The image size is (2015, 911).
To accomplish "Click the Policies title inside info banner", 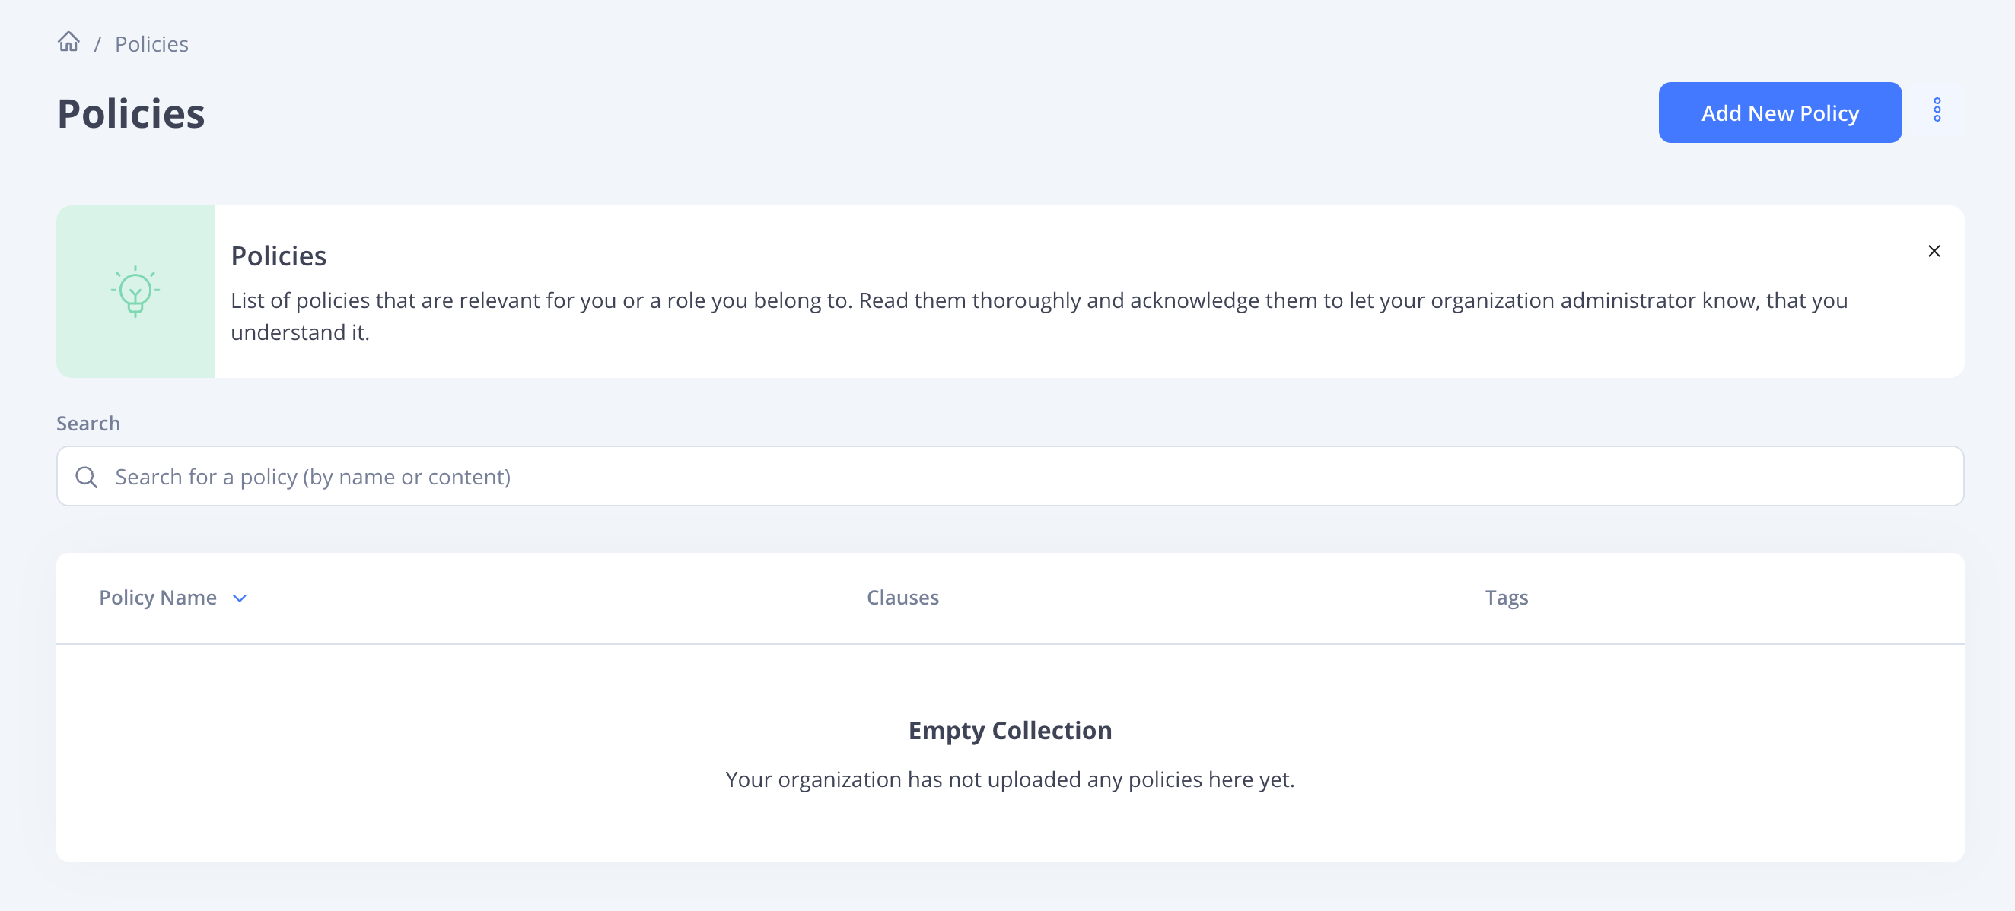I will pos(279,256).
